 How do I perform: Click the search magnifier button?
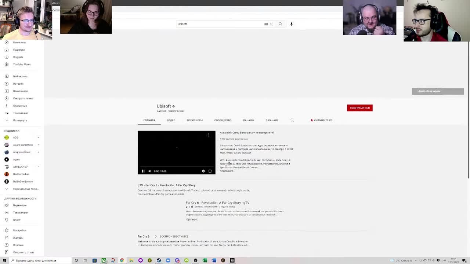pos(280,24)
